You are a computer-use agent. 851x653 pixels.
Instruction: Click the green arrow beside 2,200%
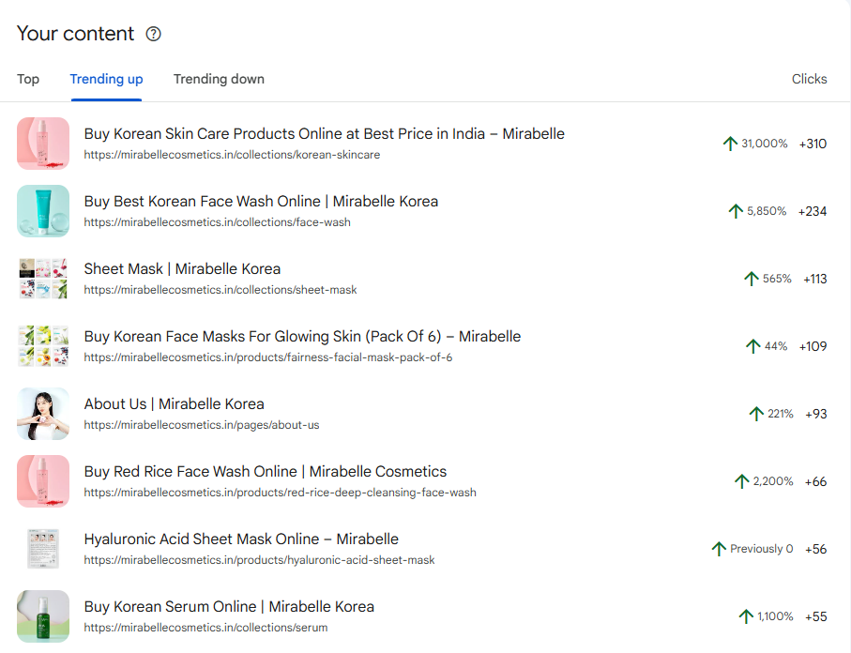click(740, 481)
